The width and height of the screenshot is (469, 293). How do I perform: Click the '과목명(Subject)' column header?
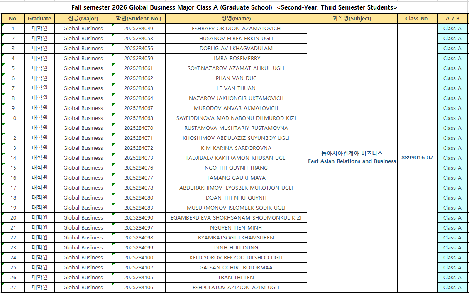[x=352, y=19]
